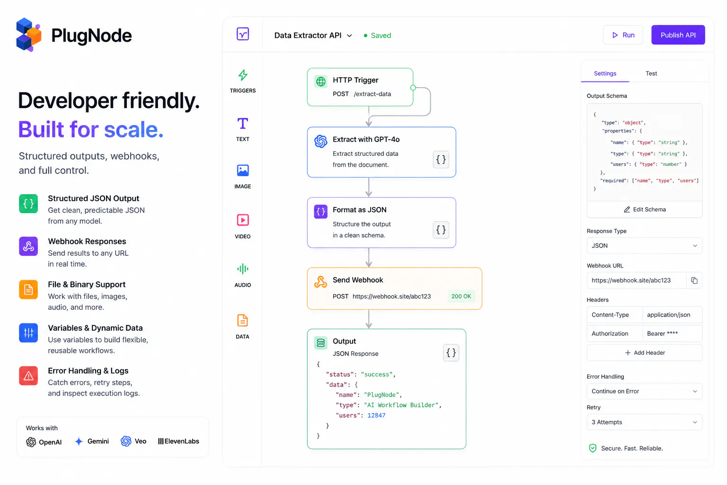Click the ElevenLabs logo text
This screenshot has width=727, height=485.
click(178, 441)
